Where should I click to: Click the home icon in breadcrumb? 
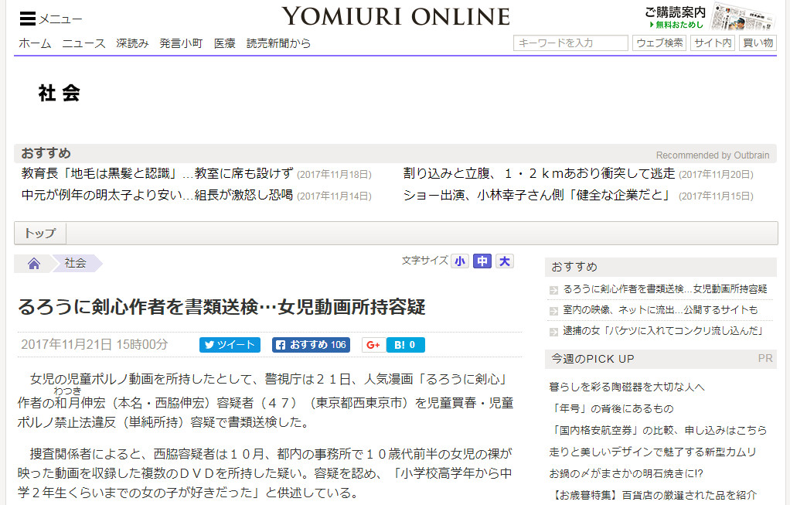pyautogui.click(x=34, y=264)
